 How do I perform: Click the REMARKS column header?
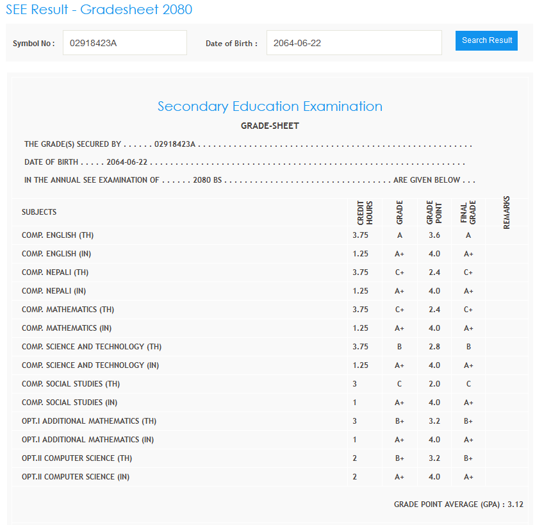click(x=507, y=213)
